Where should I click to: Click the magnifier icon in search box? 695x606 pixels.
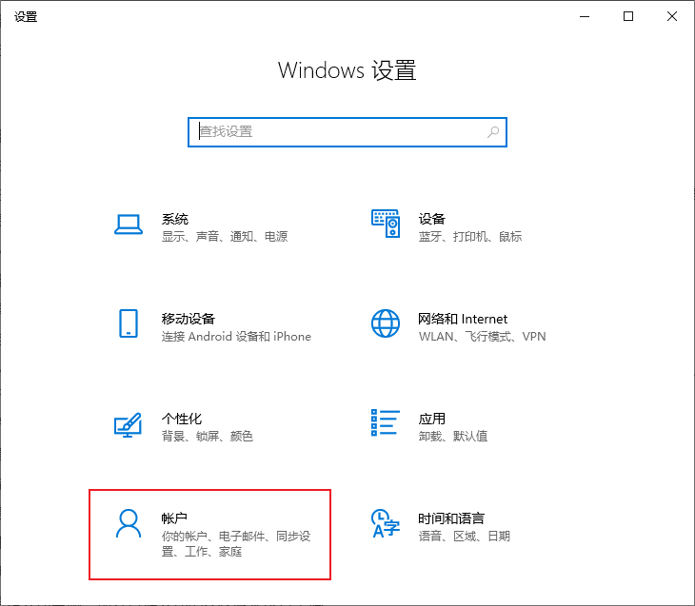click(x=493, y=131)
